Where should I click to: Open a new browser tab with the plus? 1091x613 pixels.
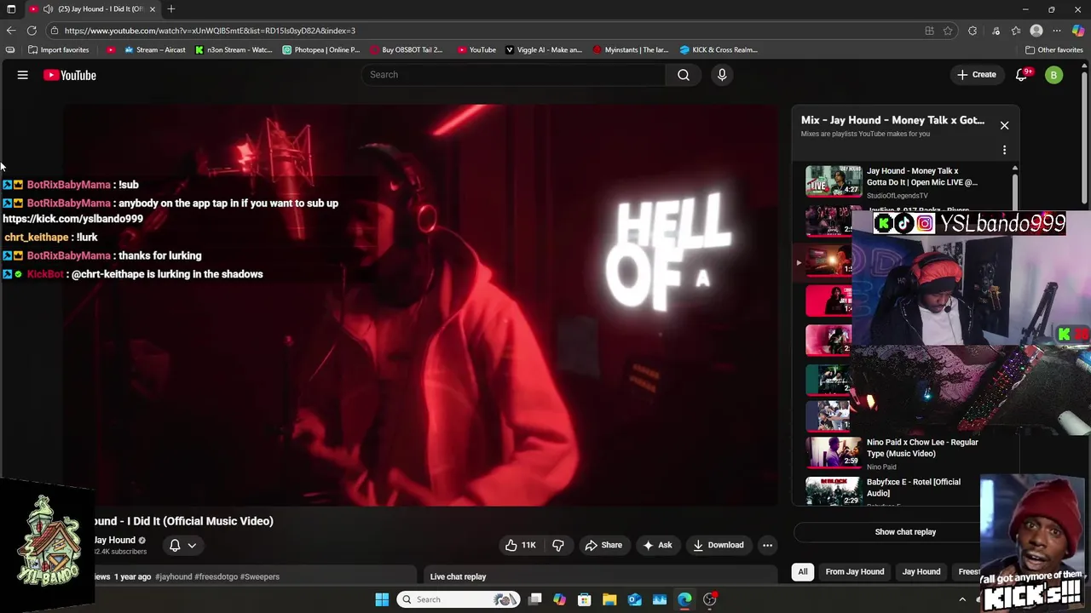point(171,9)
